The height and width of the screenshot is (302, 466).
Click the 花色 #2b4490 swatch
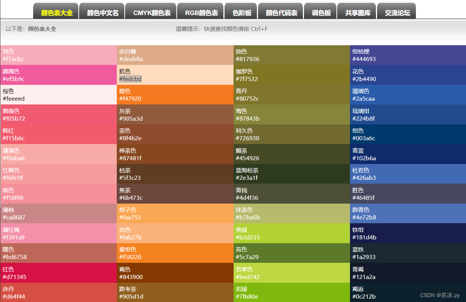(x=408, y=75)
